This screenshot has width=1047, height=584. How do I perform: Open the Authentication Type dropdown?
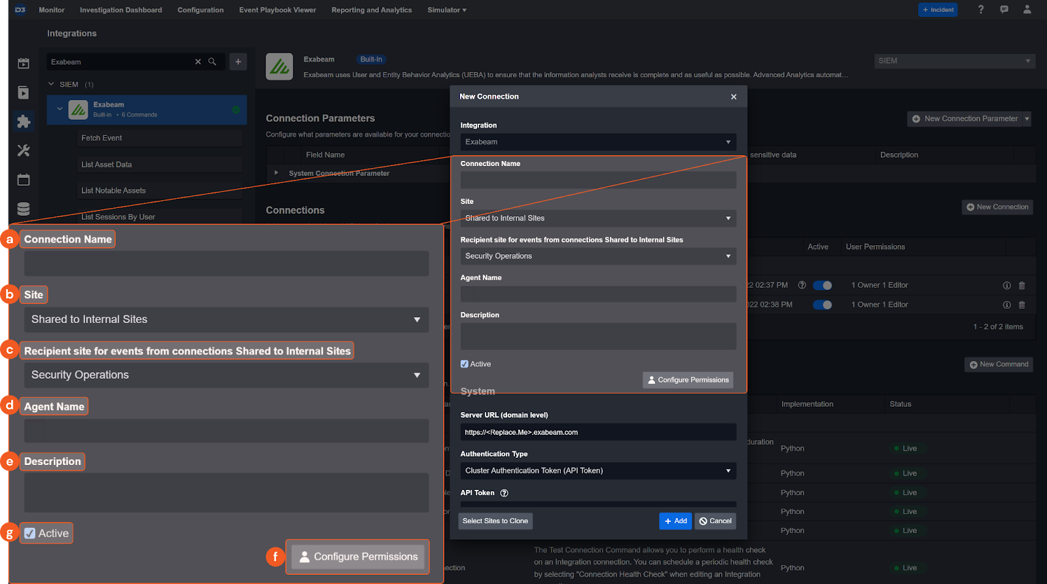coord(598,471)
